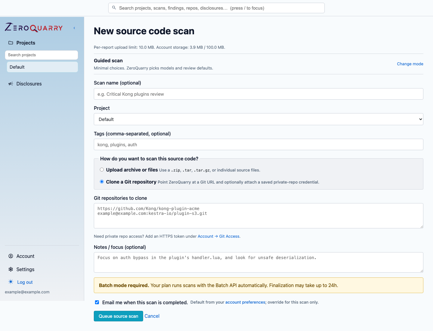Viewport: 433px width, 331px height.
Task: Click the New source code scan heading
Action: coord(144,31)
